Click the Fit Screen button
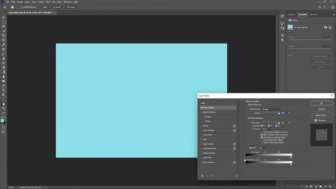The height and width of the screenshot is (189, 336). pyautogui.click(x=57, y=7)
